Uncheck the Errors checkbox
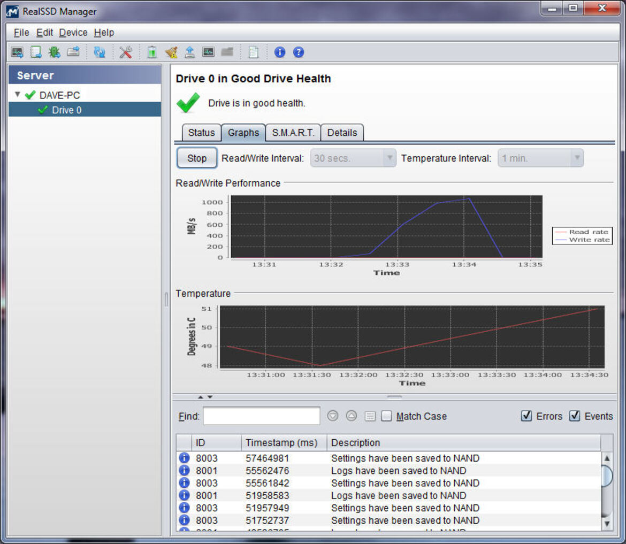This screenshot has width=626, height=544. pos(526,416)
